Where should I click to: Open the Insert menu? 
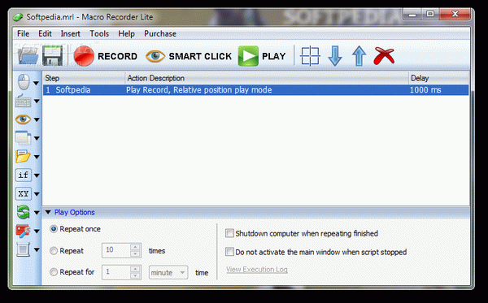click(x=70, y=33)
